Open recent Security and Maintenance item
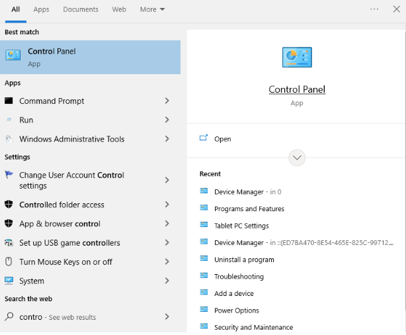 [253, 327]
